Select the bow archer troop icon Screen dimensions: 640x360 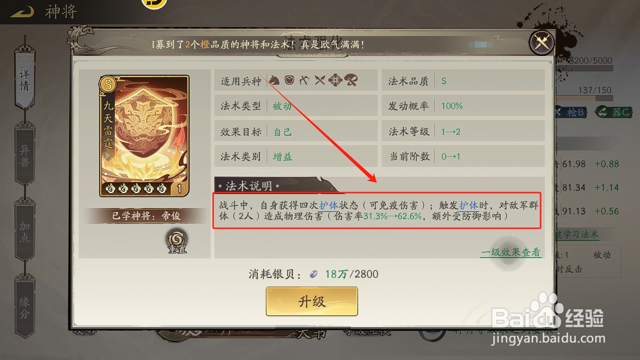[305, 80]
